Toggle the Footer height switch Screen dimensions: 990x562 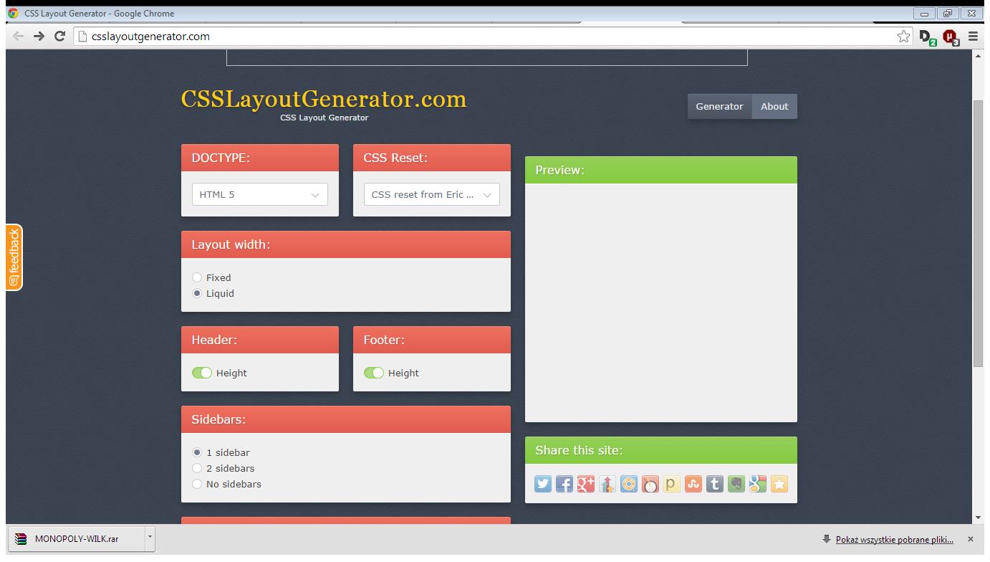tap(374, 373)
